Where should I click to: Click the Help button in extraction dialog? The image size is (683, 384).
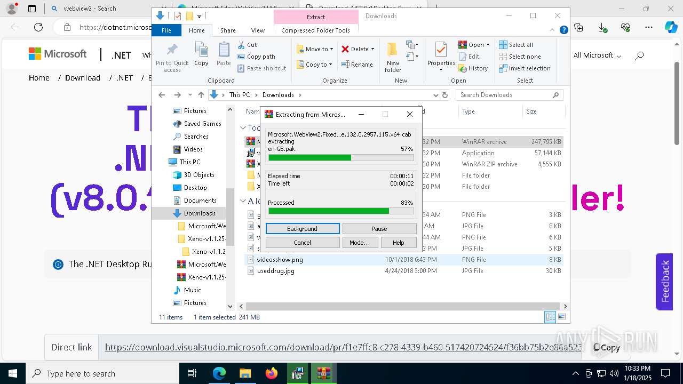[x=399, y=243]
